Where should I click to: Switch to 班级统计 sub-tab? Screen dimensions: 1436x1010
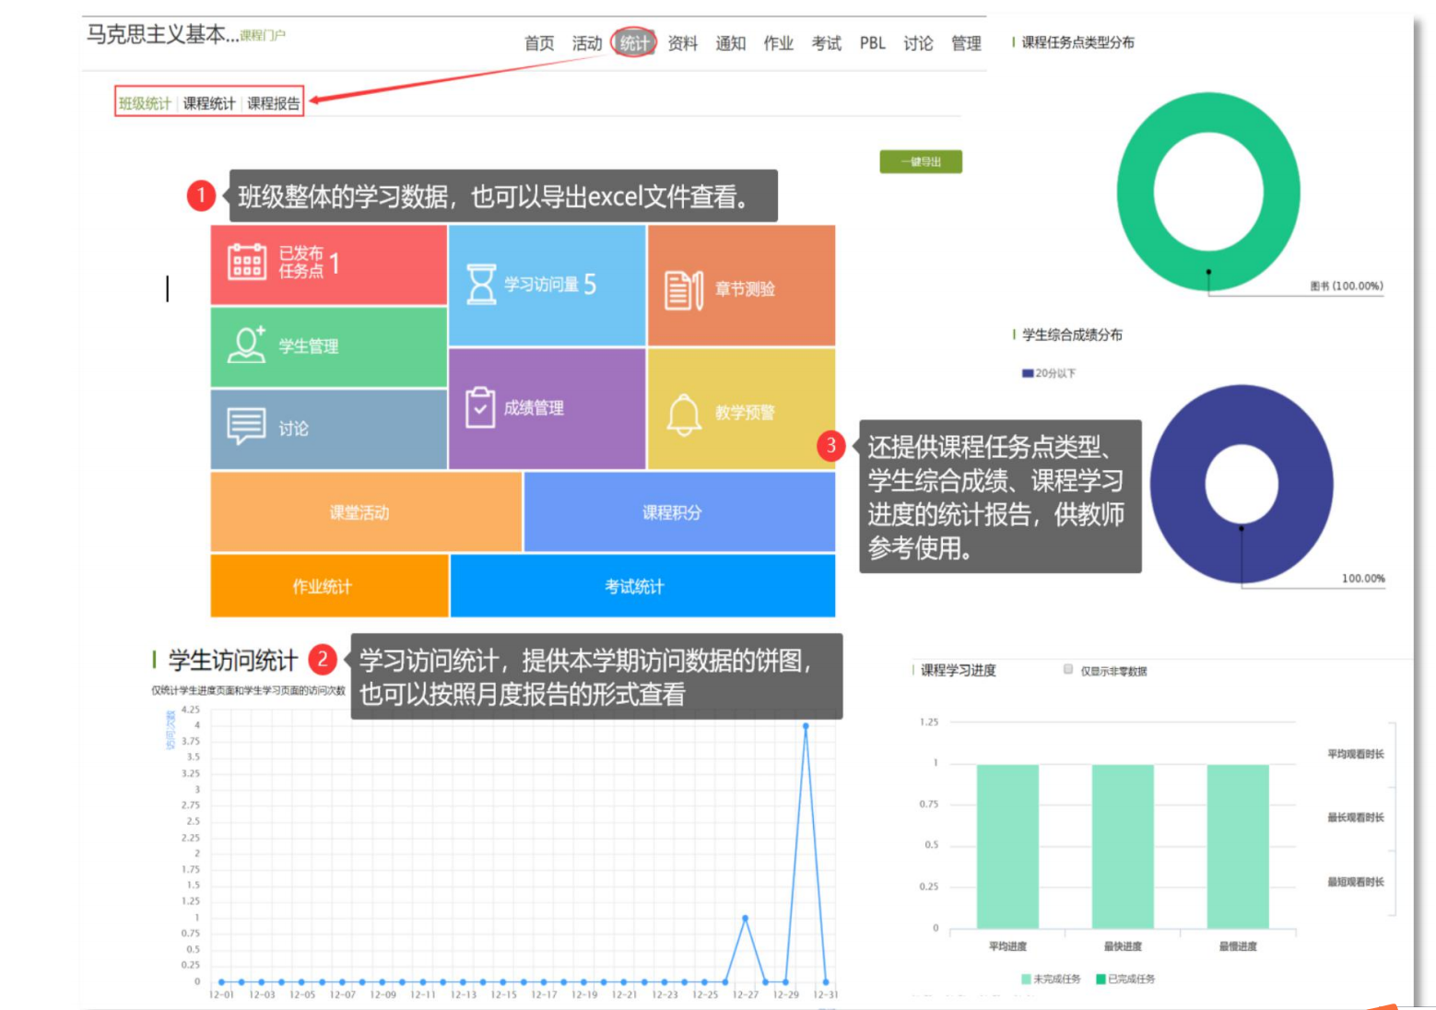tap(145, 103)
